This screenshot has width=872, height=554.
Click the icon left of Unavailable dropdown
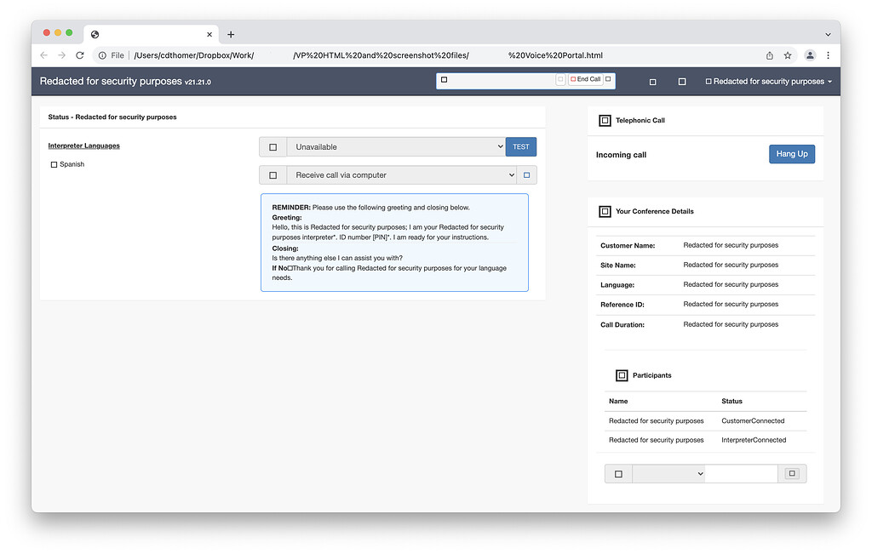pyautogui.click(x=272, y=147)
